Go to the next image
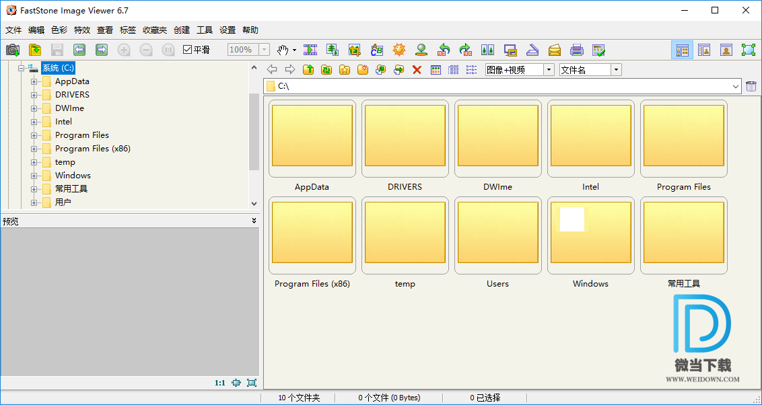This screenshot has width=762, height=405. pos(102,50)
